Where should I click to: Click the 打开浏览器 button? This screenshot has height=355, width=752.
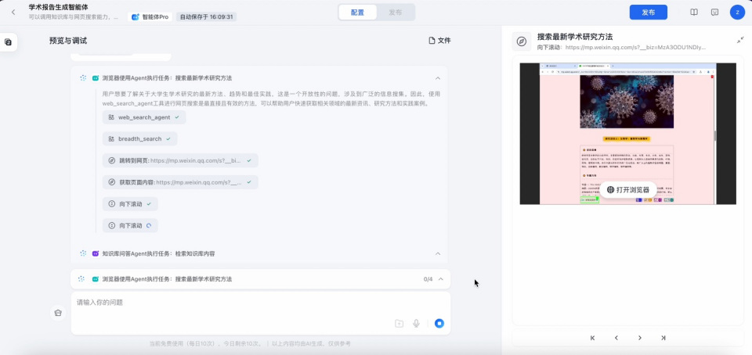coord(628,190)
